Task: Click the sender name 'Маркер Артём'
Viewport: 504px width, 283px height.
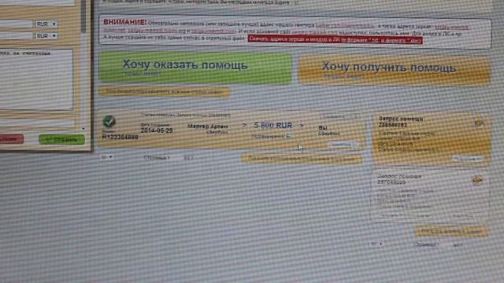Action: tap(208, 126)
